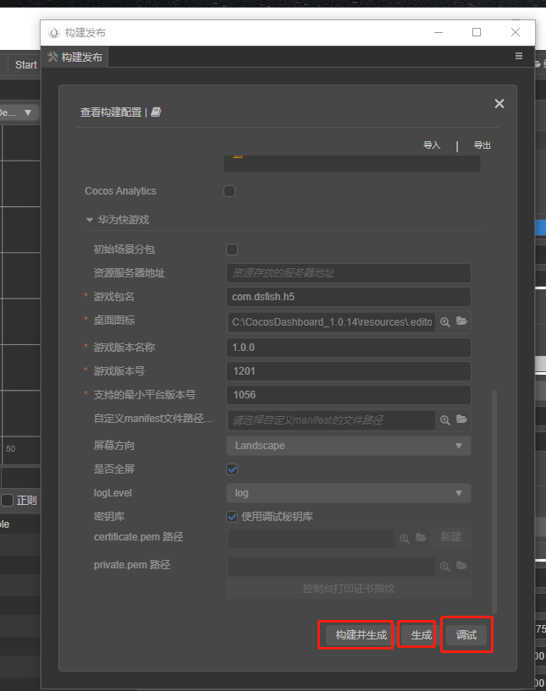The height and width of the screenshot is (691, 546).
Task: Close the build configuration panel X
Action: click(499, 103)
